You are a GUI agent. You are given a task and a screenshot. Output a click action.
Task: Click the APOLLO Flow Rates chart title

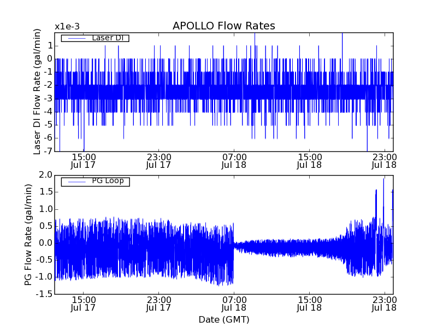pos(224,26)
